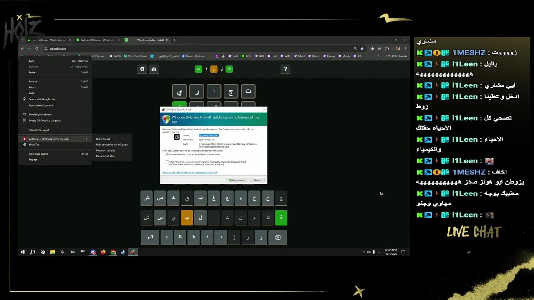
Task: Choose Block this ad
Action: point(111,139)
